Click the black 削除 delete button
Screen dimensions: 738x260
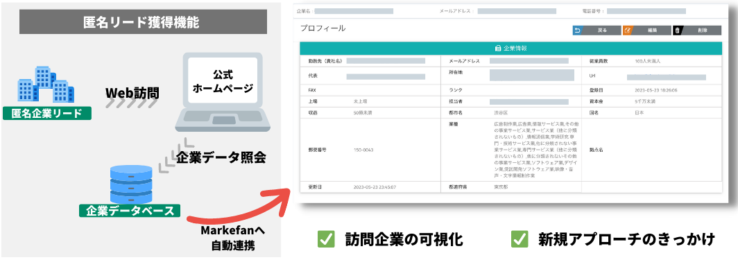(697, 31)
